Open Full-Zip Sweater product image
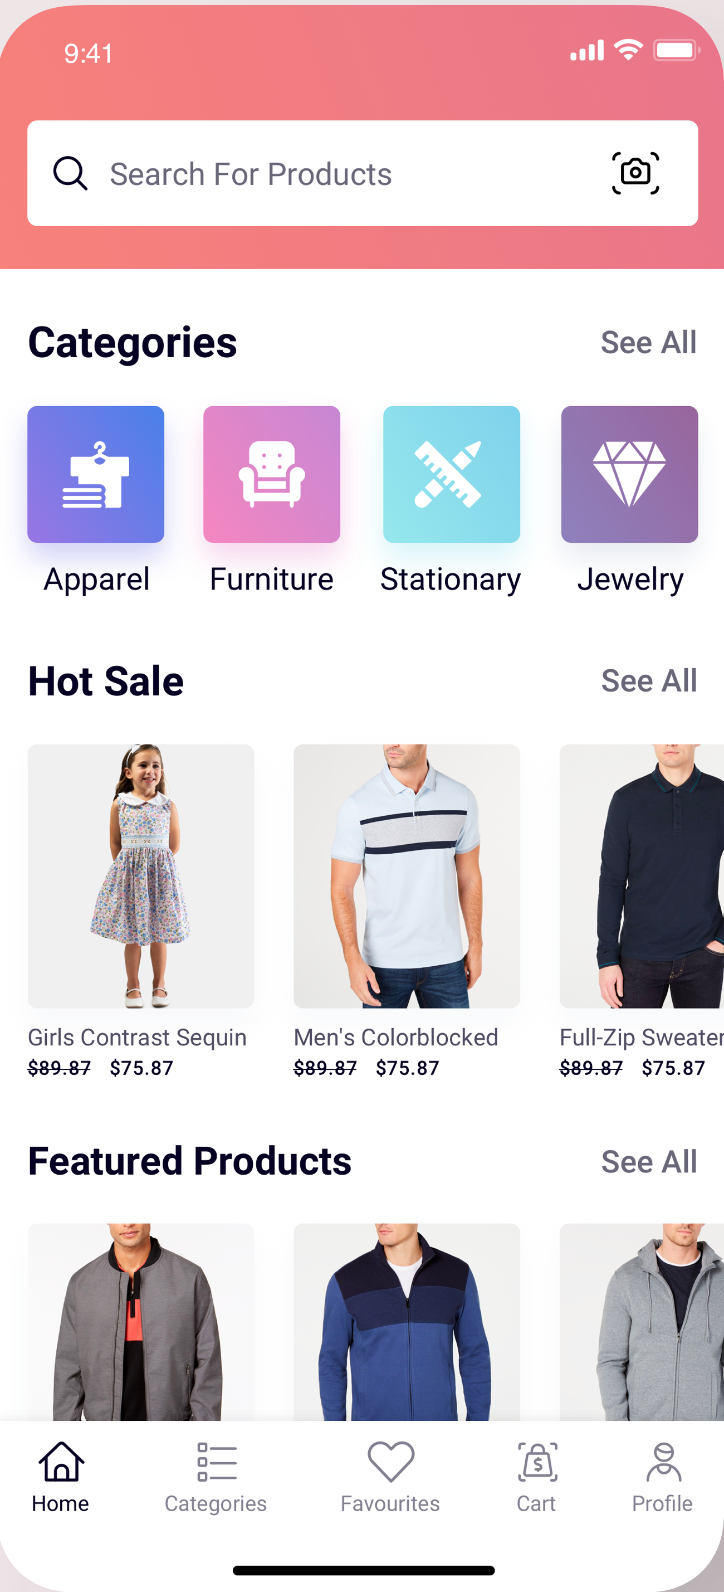The image size is (724, 1592). coord(641,876)
